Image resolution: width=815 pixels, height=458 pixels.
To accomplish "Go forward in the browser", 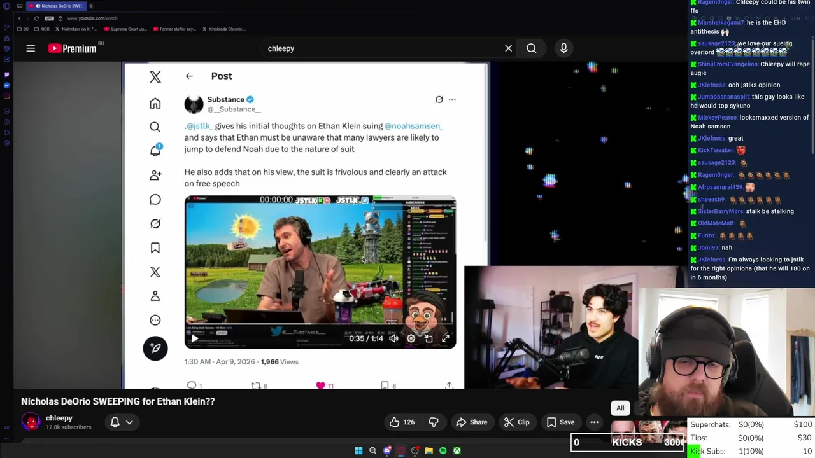I will click(27, 18).
